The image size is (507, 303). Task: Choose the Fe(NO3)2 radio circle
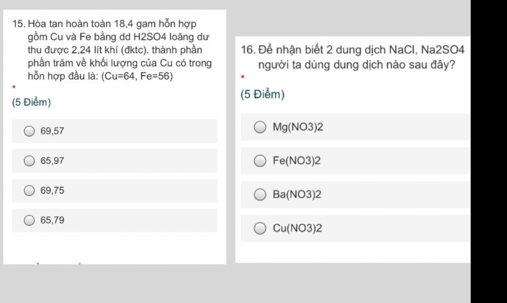[260, 161]
